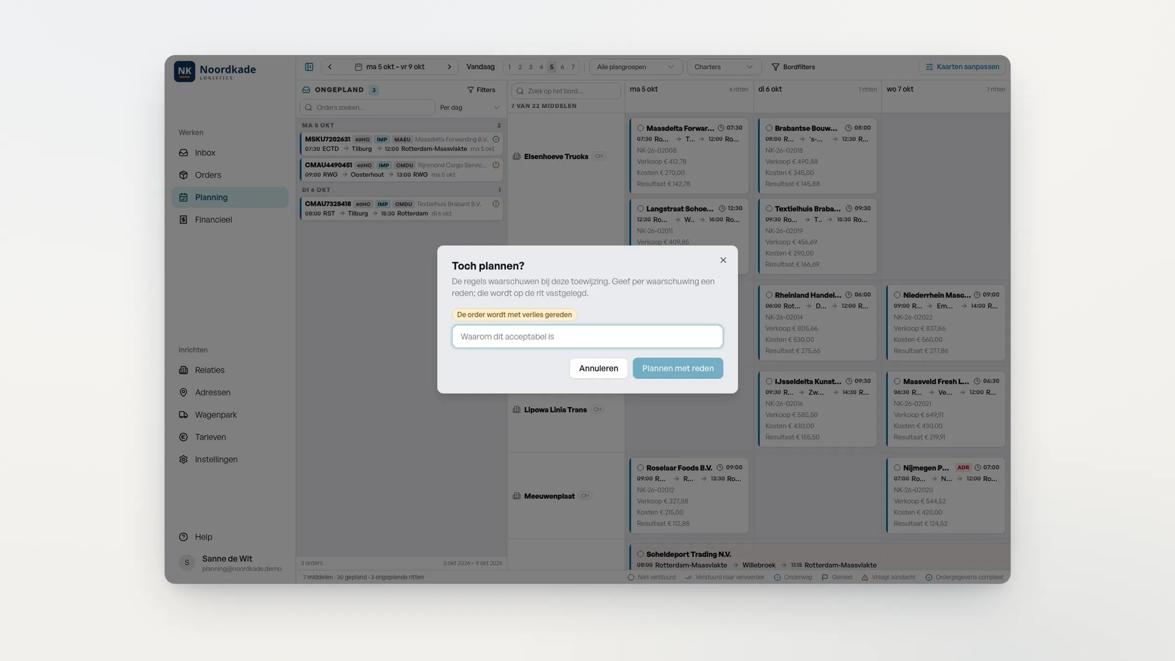Click the Orders zoeken search field
1175x661 pixels.
pos(367,107)
